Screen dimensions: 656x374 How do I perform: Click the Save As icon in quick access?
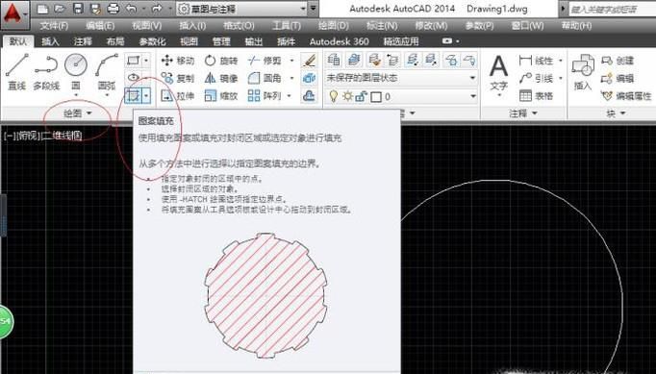pos(95,9)
